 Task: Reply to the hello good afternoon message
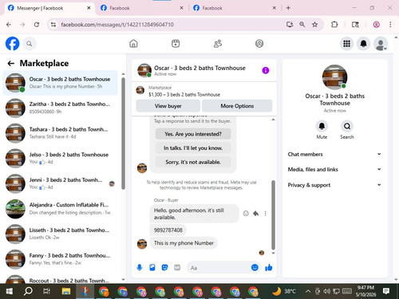click(x=255, y=213)
